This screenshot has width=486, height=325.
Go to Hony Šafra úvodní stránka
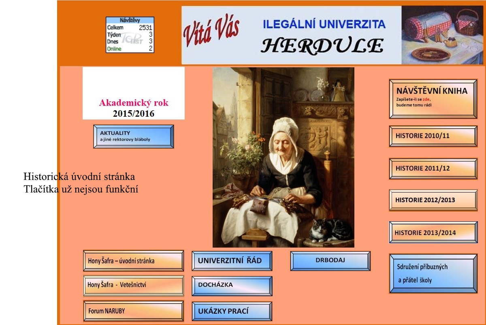click(x=133, y=261)
